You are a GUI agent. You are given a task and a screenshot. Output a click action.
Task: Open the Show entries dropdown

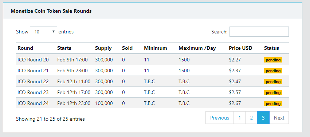43,32
